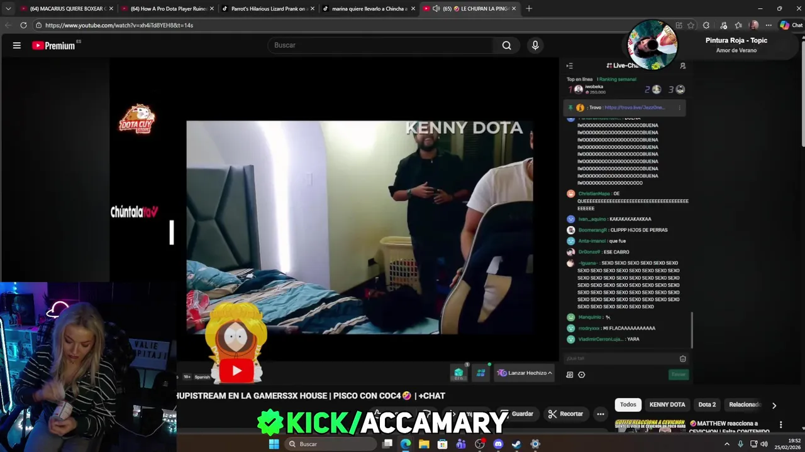Click the YouTube search magnifier button
The image size is (805, 452).
pyautogui.click(x=506, y=45)
